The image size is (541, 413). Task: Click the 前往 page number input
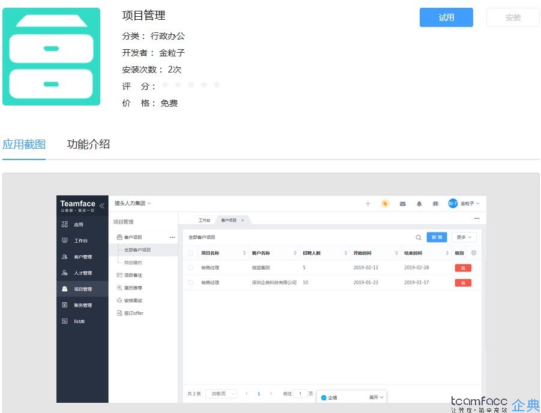tap(300, 393)
